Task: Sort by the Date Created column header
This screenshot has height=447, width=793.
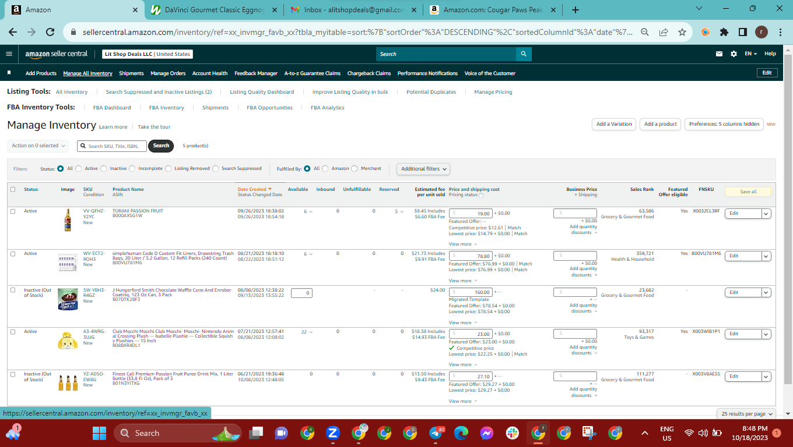Action: [255, 189]
